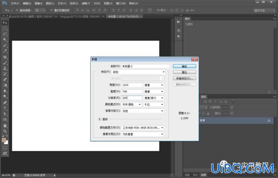Open the bit depth 8 位 dropdown
Viewport: 278px width, 178px height.
[x=153, y=104]
